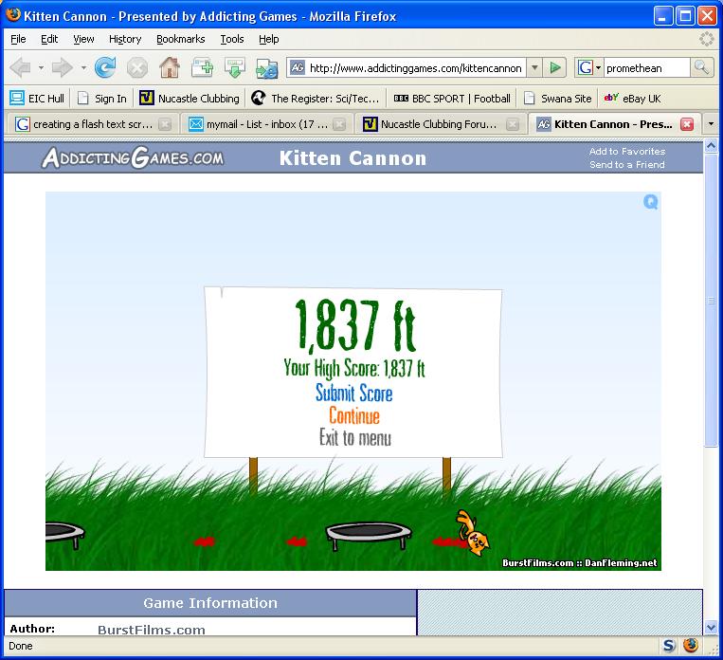Open the Google search engine dropdown
The image size is (723, 660).
click(x=589, y=67)
